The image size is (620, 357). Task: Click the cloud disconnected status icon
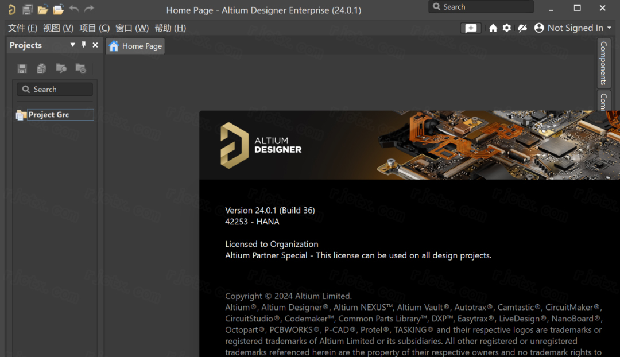pyautogui.click(x=522, y=28)
